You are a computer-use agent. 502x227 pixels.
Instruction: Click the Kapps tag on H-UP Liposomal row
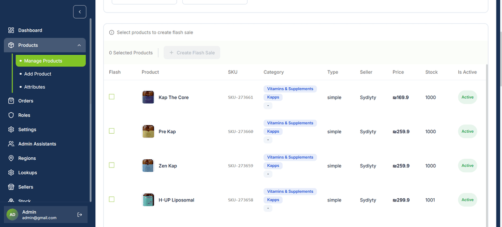[x=273, y=200]
